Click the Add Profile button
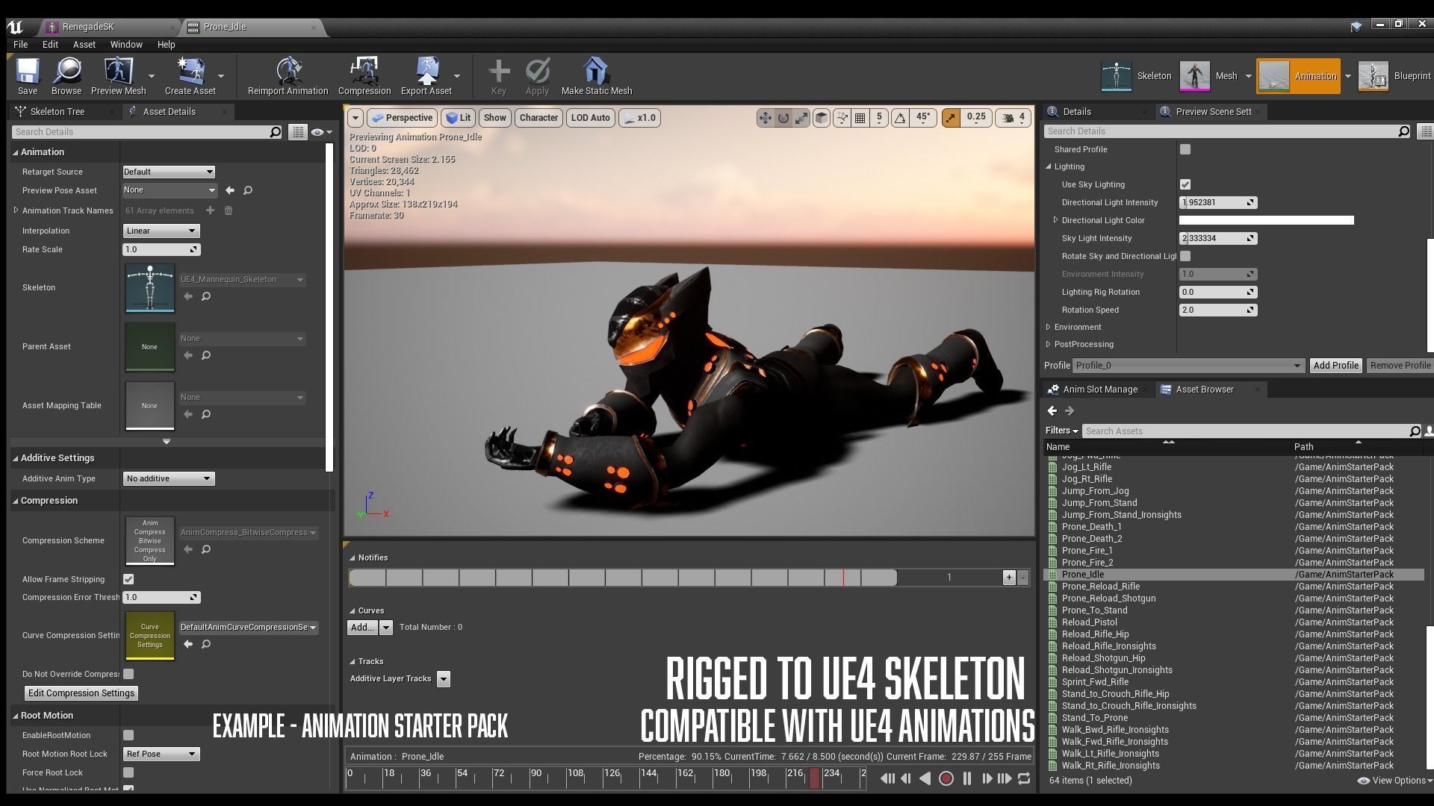The height and width of the screenshot is (806, 1434). pyautogui.click(x=1335, y=366)
